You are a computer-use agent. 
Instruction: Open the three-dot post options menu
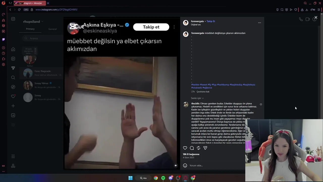click(259, 23)
